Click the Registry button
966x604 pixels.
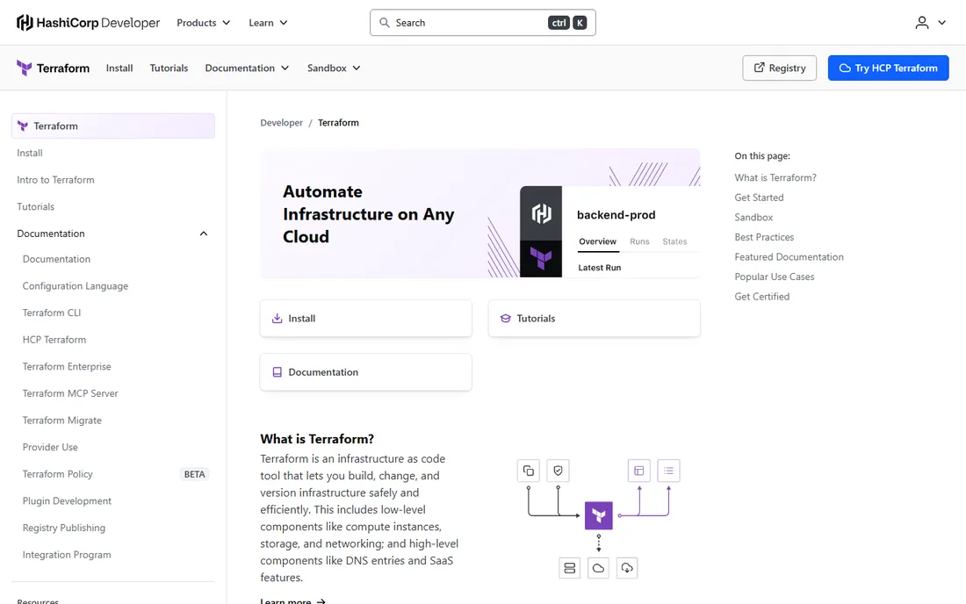click(779, 68)
